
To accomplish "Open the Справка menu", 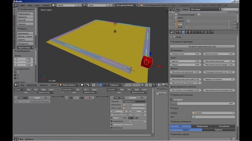I will [46, 5].
